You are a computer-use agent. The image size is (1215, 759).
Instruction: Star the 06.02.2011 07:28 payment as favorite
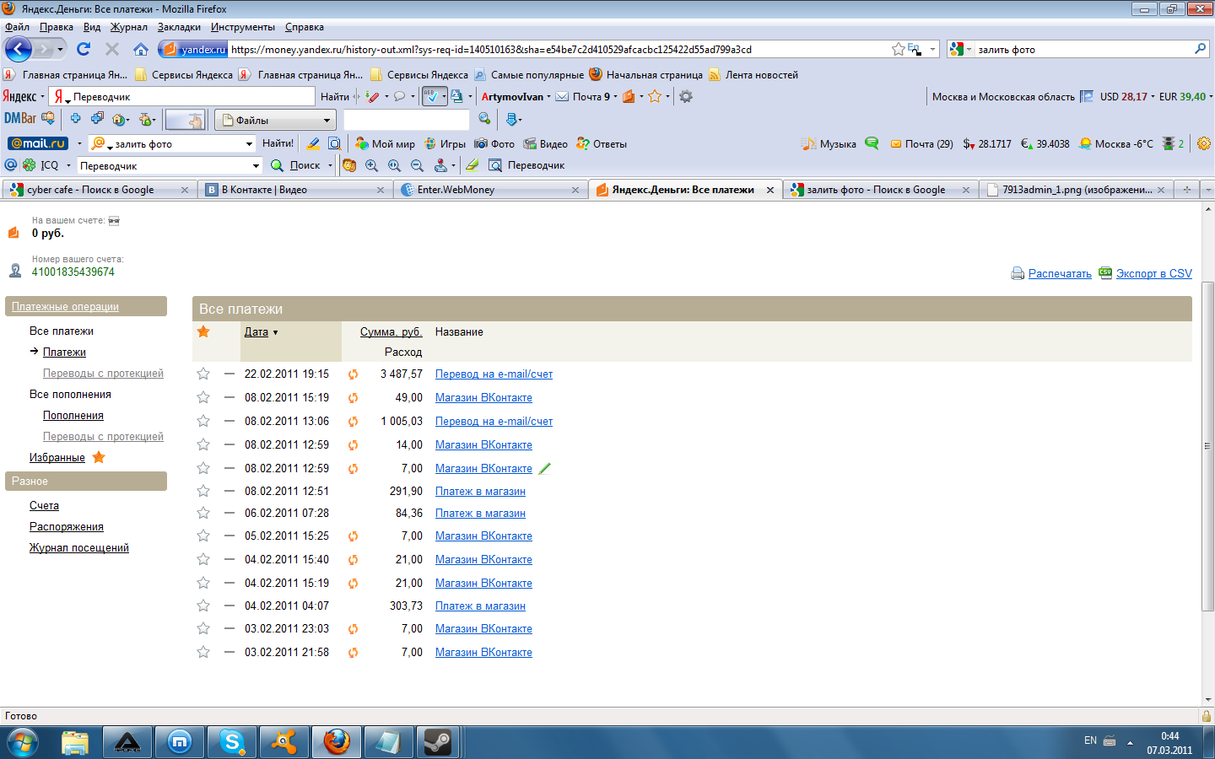203,513
